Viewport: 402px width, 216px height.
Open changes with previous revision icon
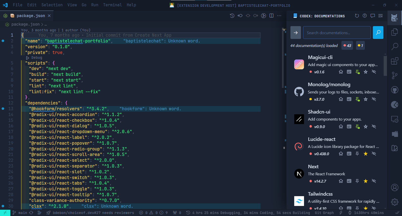(240, 16)
